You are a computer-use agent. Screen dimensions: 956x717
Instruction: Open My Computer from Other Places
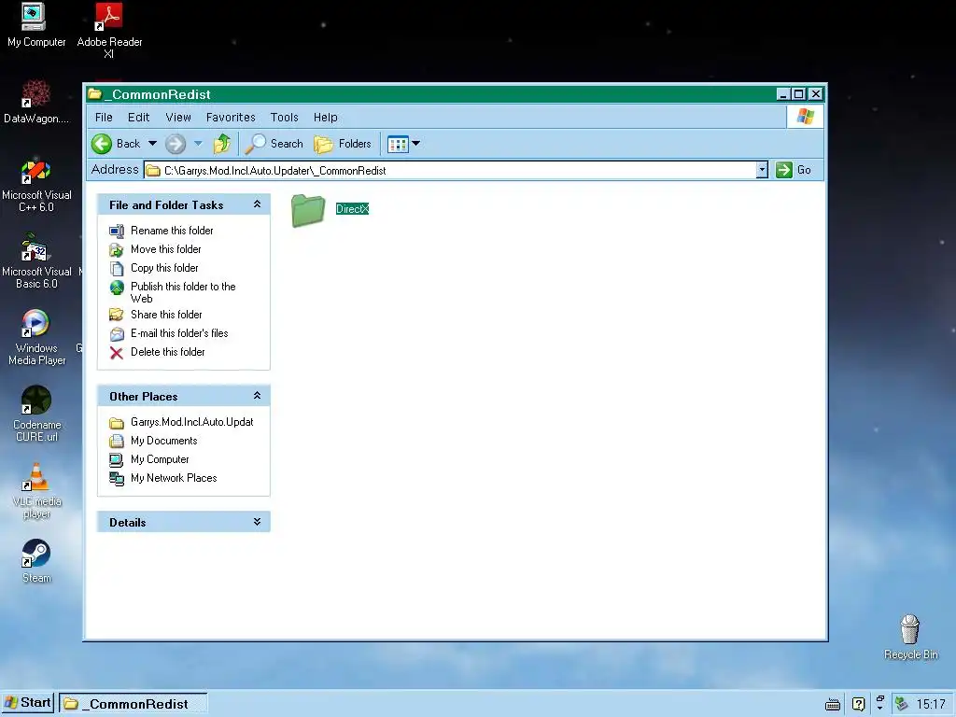[x=160, y=459]
